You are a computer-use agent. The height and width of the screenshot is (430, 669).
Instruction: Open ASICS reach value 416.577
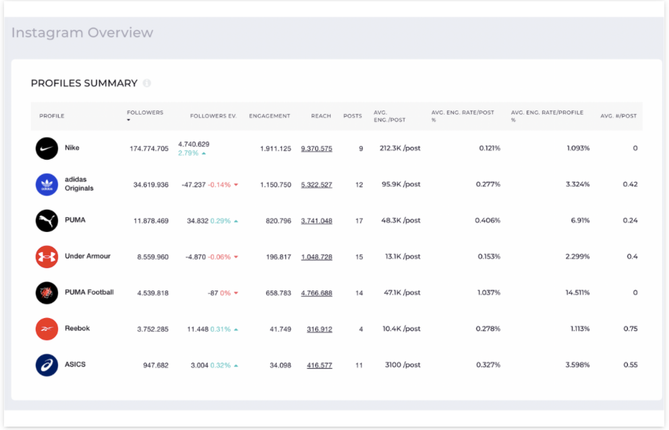pos(320,365)
